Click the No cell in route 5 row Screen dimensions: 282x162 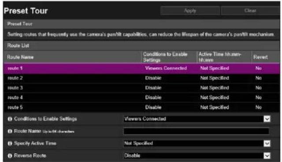click(259, 107)
